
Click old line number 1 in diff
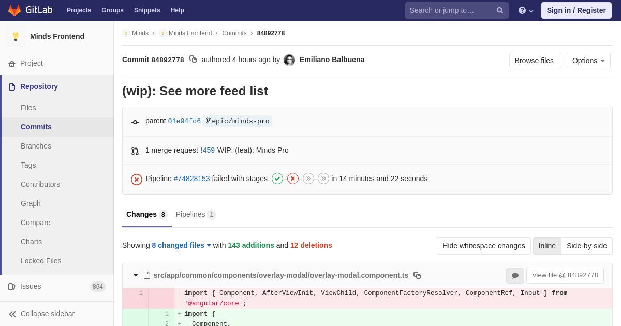tap(140, 293)
